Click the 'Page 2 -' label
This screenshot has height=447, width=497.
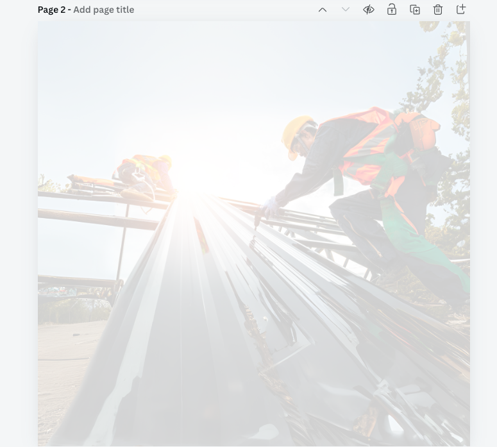click(55, 10)
